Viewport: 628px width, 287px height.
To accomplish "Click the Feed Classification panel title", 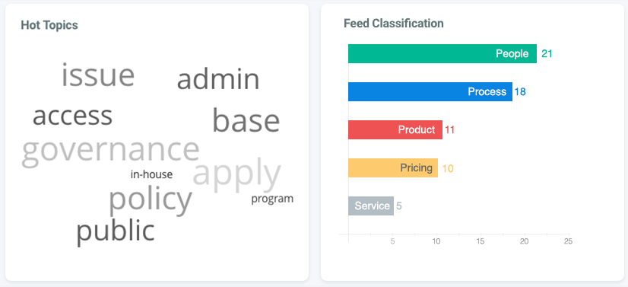I will [x=394, y=24].
